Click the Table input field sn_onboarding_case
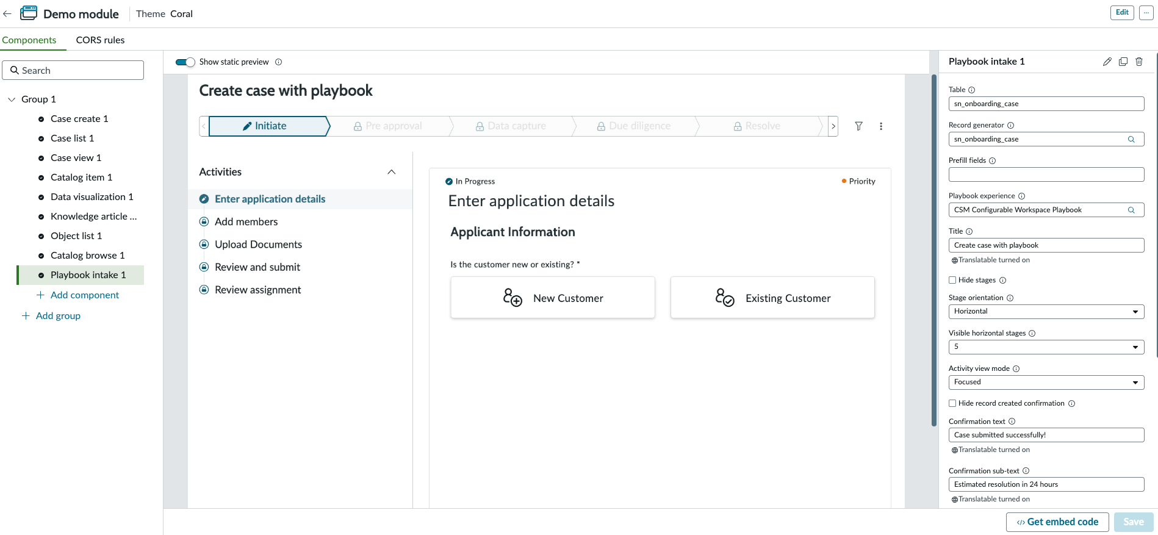 1046,104
